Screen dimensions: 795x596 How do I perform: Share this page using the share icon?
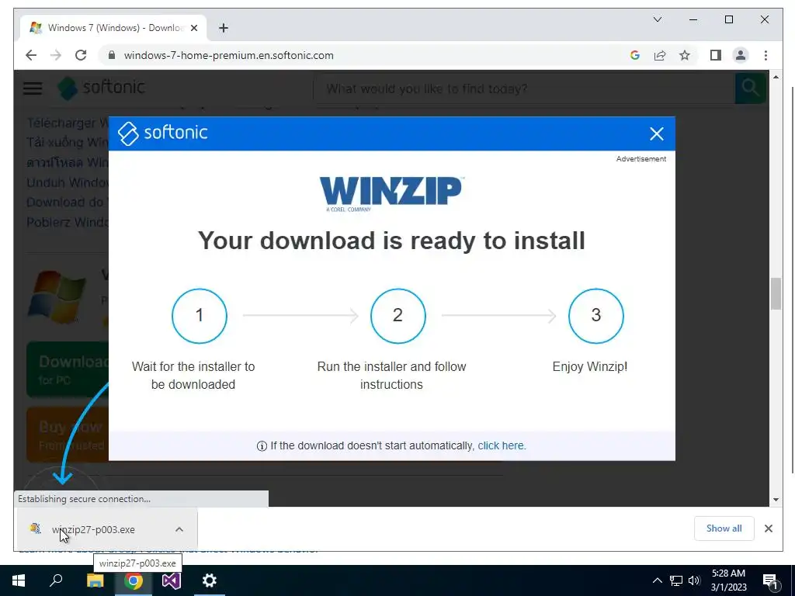point(660,55)
